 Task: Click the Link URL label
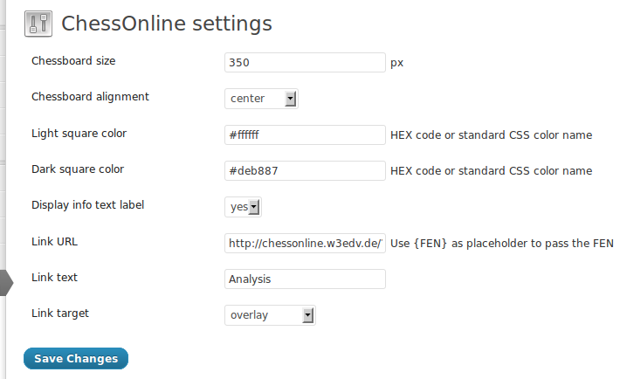[x=54, y=242]
